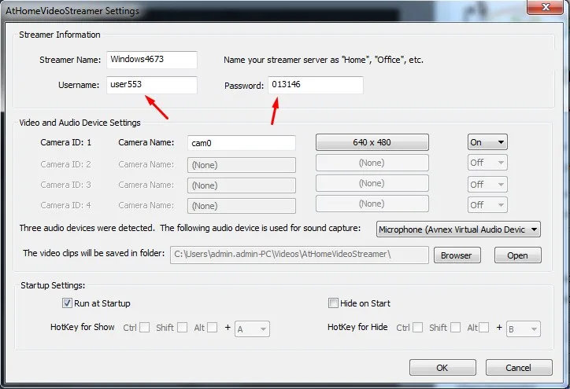The width and height of the screenshot is (570, 389).
Task: Click the Cancel button
Action: click(519, 368)
